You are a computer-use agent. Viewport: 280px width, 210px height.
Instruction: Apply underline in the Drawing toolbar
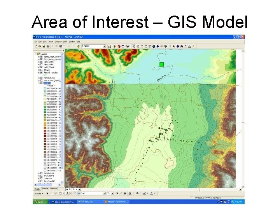pyautogui.click(x=125, y=193)
